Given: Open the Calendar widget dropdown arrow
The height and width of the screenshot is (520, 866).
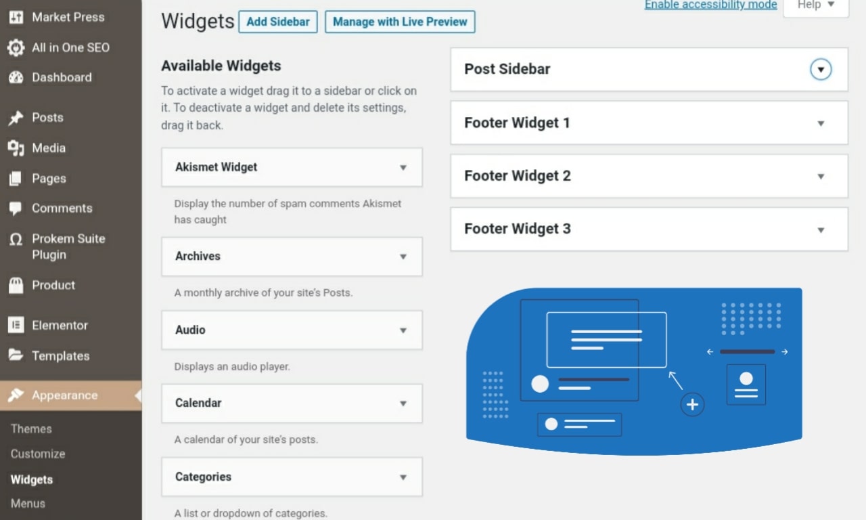Looking at the screenshot, I should (x=403, y=404).
